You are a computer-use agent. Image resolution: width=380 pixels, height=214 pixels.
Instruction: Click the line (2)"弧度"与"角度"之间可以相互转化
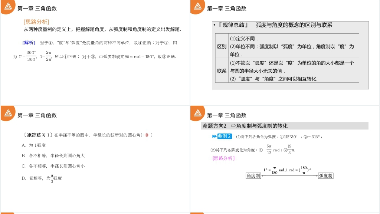click(273, 79)
